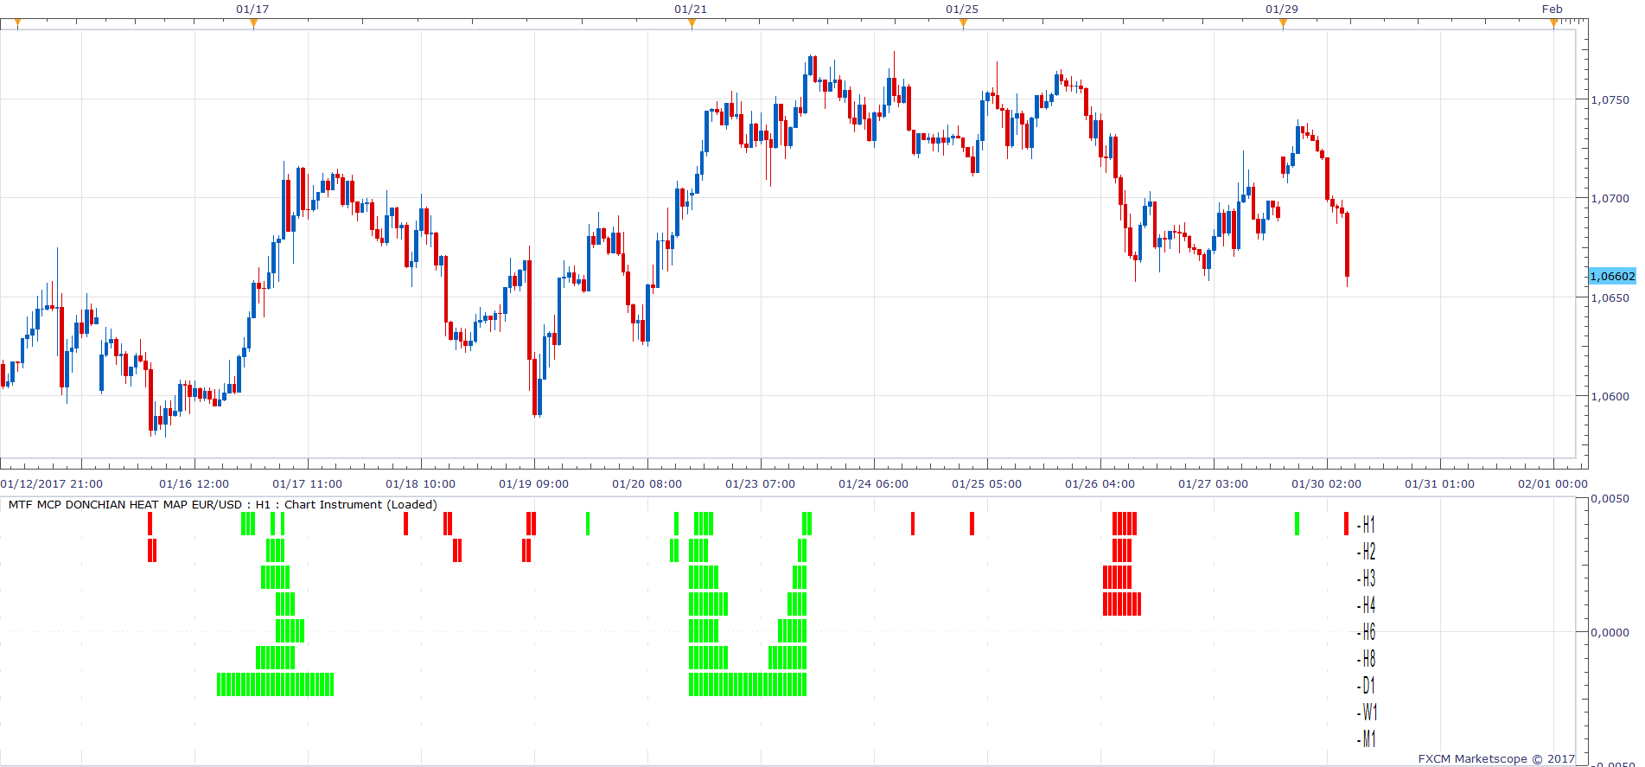Click the orange date marker under 01/29
1645x767 pixels.
[1283, 23]
